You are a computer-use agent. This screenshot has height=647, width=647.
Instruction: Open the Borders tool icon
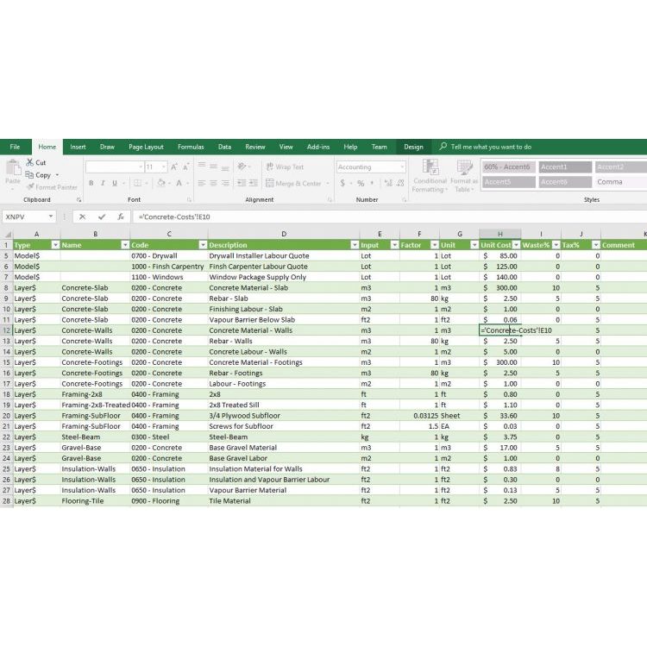[x=137, y=183]
